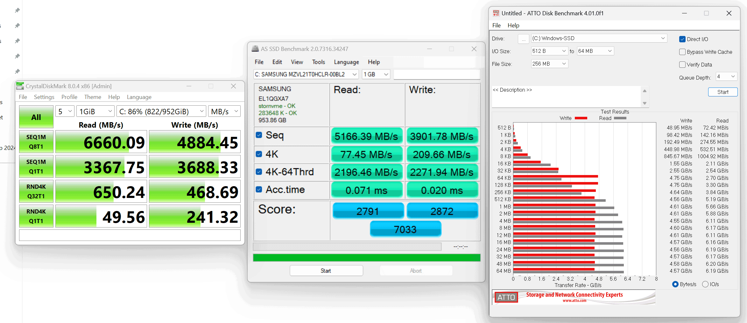Select the Bytes/s radio button
Screen dimensions: 747x323
(675, 284)
